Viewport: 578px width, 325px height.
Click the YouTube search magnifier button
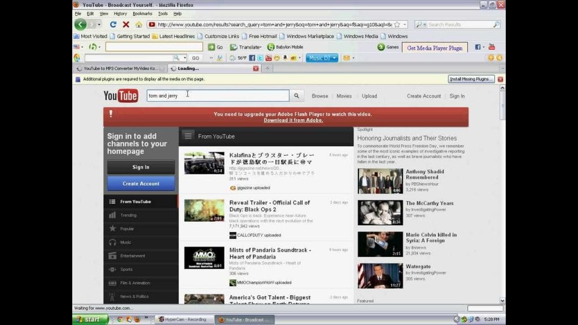296,96
